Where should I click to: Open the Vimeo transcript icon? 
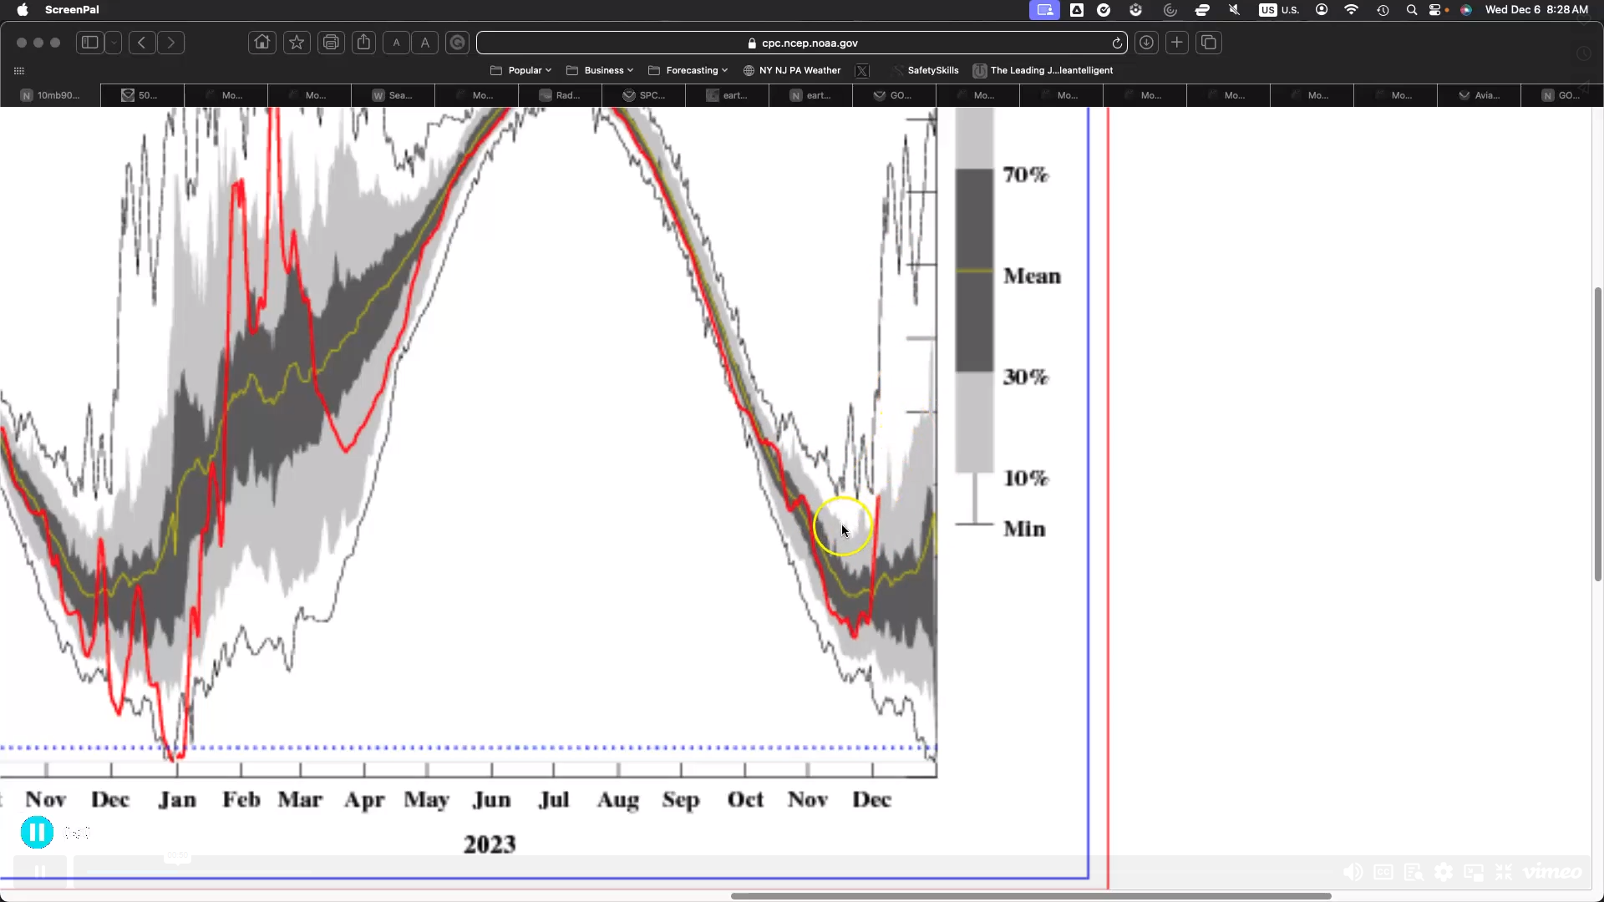point(1414,872)
